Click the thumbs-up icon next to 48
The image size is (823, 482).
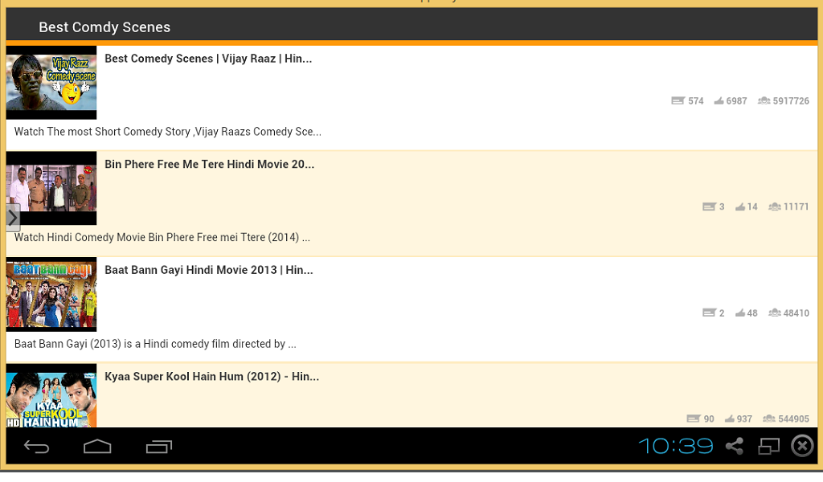(x=740, y=313)
